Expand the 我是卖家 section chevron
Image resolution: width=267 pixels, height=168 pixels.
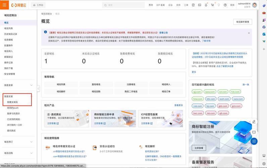(x=31, y=85)
